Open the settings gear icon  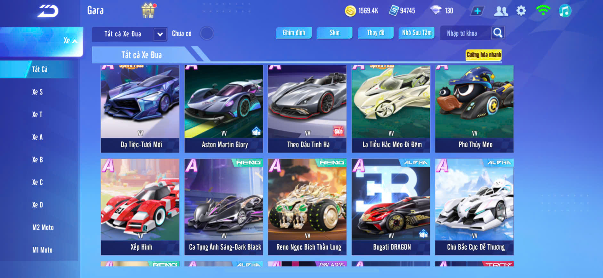tap(521, 11)
